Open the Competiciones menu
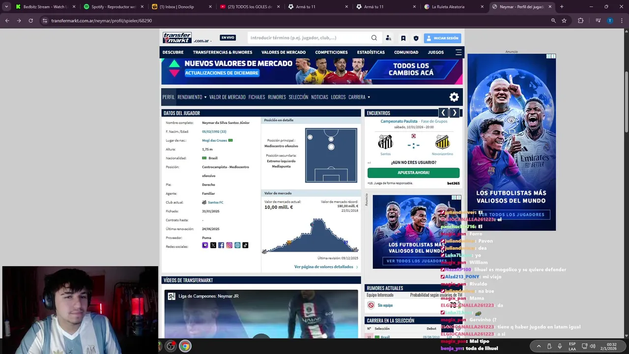This screenshot has width=629, height=354. [x=331, y=52]
